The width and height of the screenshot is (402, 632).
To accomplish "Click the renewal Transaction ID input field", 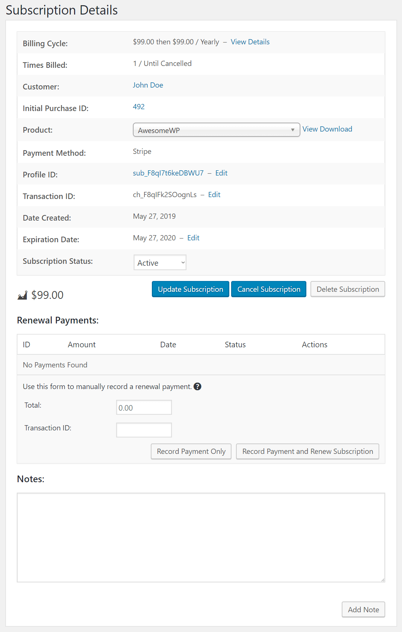I will tap(144, 430).
